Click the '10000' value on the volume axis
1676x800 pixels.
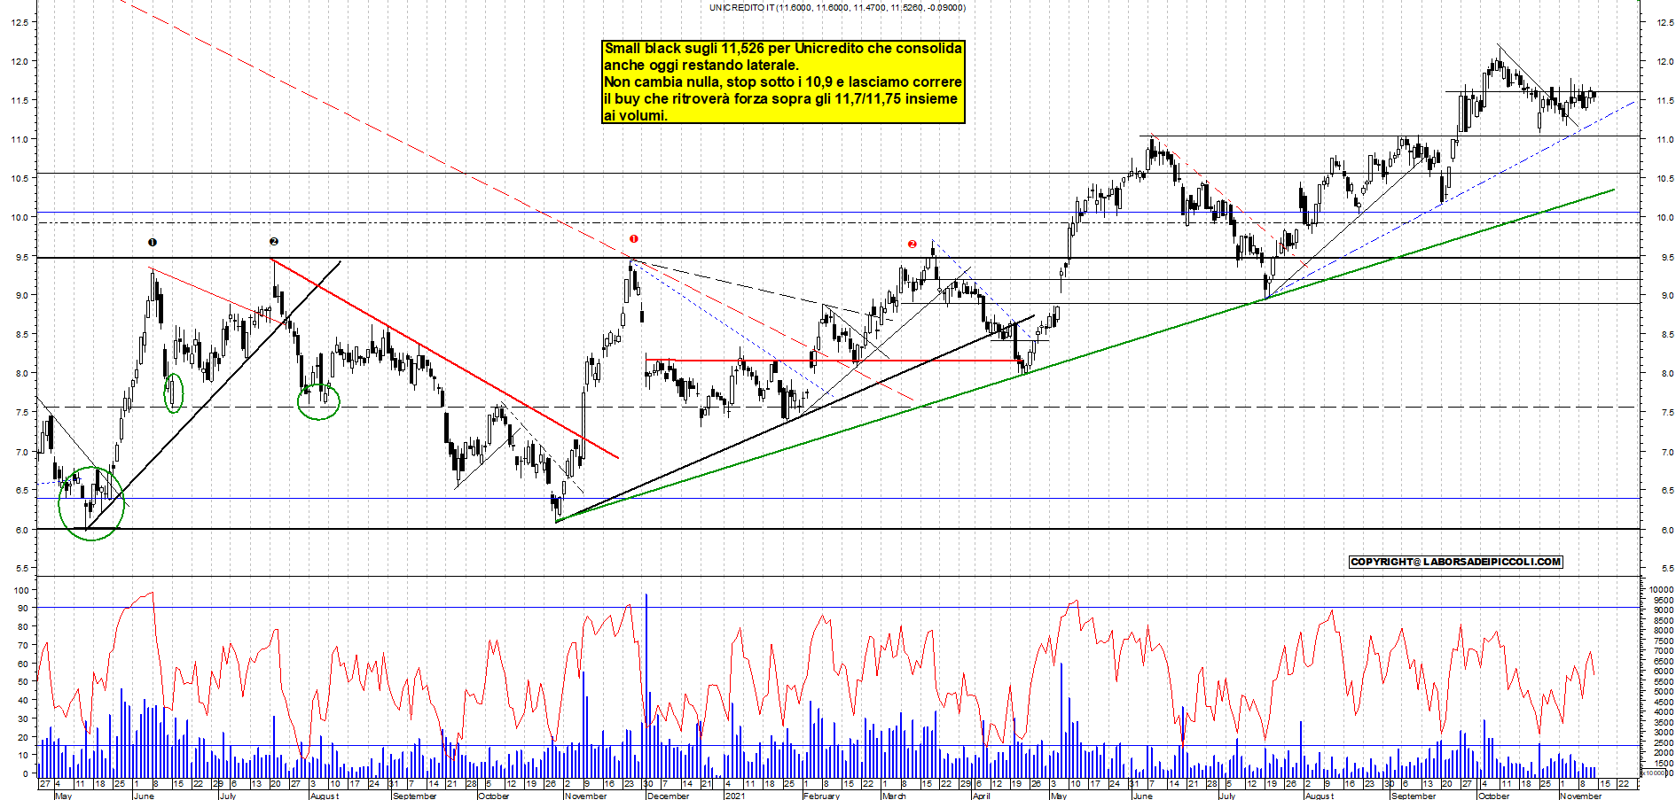(x=1661, y=589)
